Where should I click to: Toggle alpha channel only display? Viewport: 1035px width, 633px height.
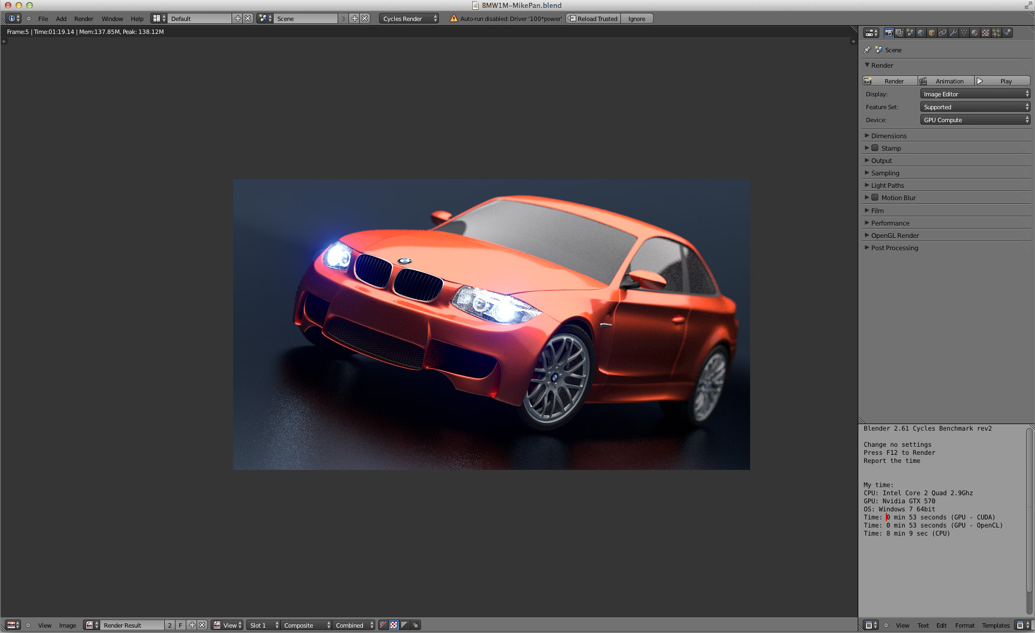404,625
